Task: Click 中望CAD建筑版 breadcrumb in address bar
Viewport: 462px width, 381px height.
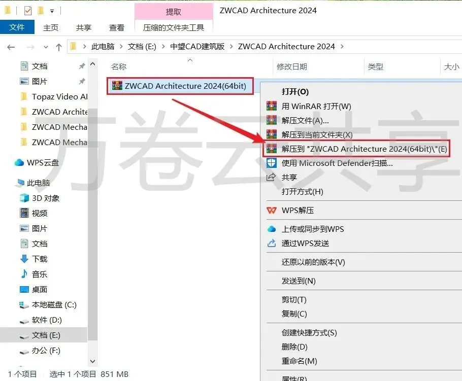Action: (x=197, y=47)
